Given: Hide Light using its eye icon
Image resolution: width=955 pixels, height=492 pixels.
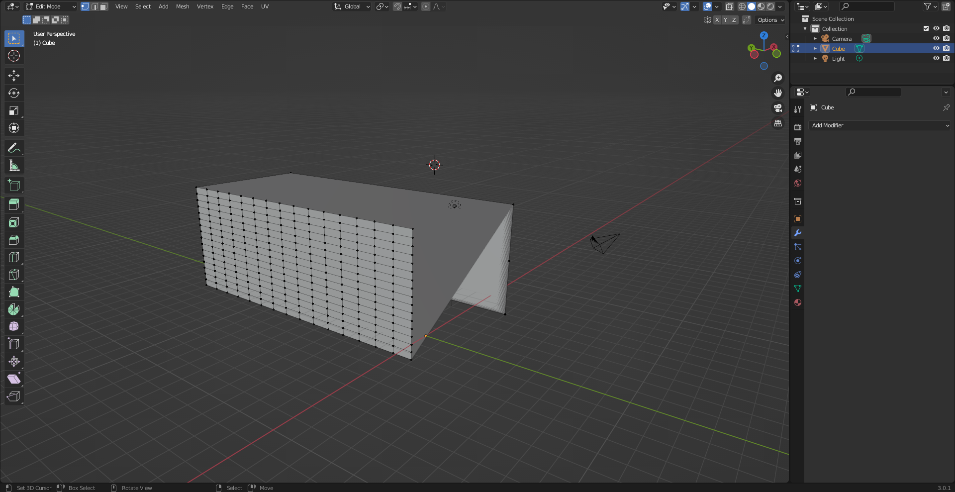Looking at the screenshot, I should point(936,58).
